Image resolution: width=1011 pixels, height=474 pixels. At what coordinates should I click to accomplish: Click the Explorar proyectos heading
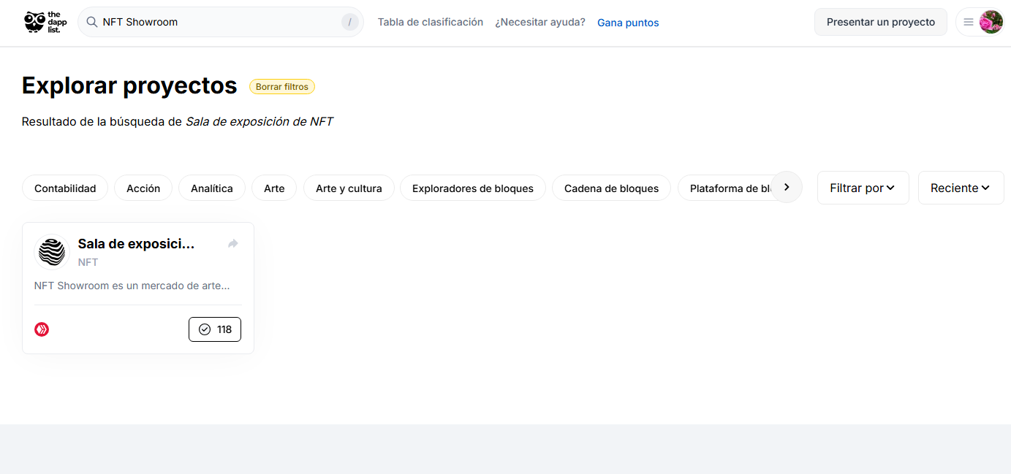[129, 85]
